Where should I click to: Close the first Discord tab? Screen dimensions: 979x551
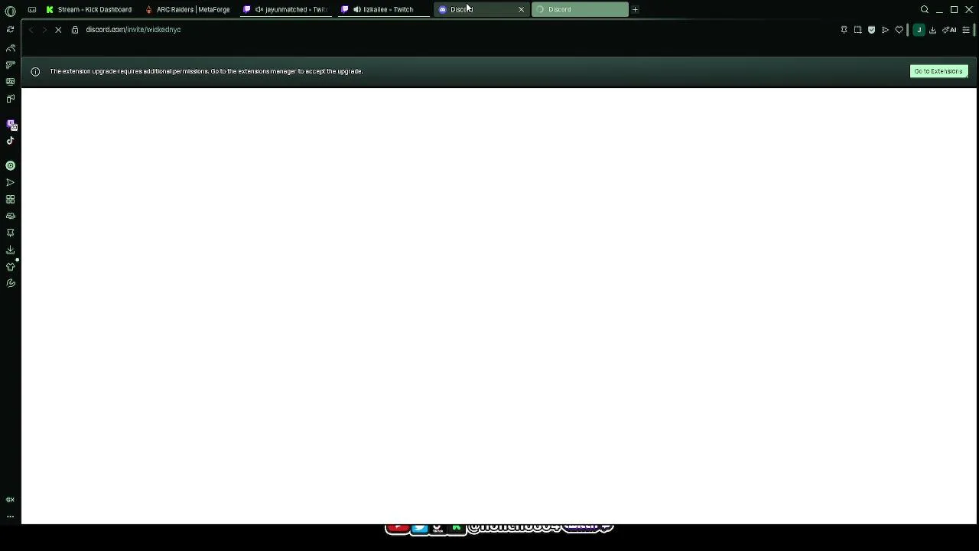click(522, 9)
